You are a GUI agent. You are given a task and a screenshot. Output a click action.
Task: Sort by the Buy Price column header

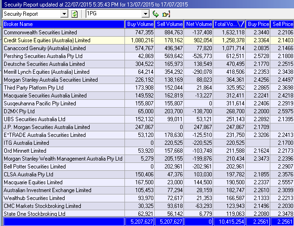(x=258, y=24)
